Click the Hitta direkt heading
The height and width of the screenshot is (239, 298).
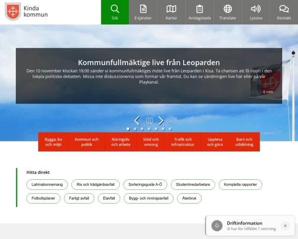pos(38,172)
